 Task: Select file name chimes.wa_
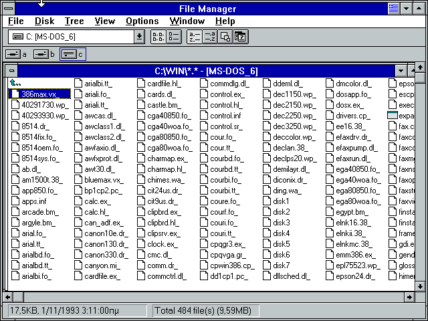(x=166, y=180)
